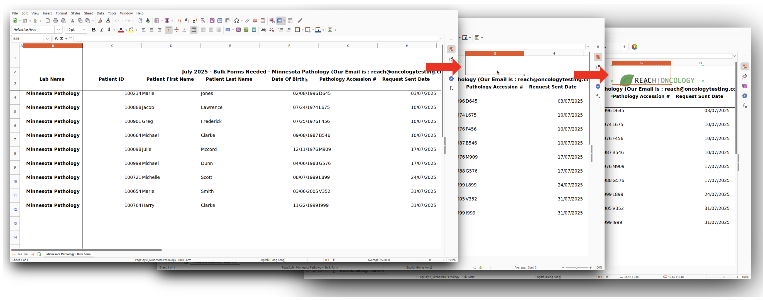The image size is (763, 300).
Task: Export directly as PDF icon
Action: 48,21
